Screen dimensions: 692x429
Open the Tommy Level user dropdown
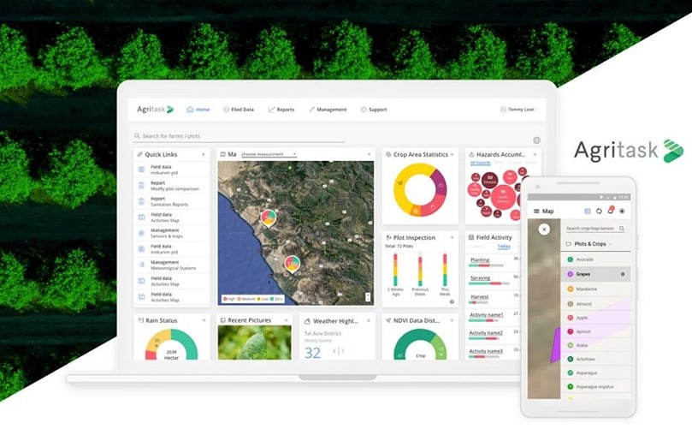pyautogui.click(x=518, y=110)
